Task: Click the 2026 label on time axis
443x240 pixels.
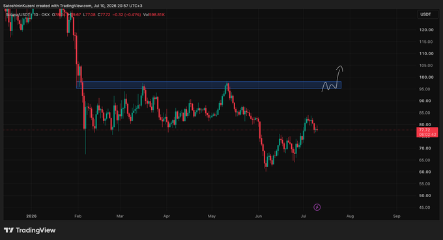Action: pyautogui.click(x=31, y=216)
